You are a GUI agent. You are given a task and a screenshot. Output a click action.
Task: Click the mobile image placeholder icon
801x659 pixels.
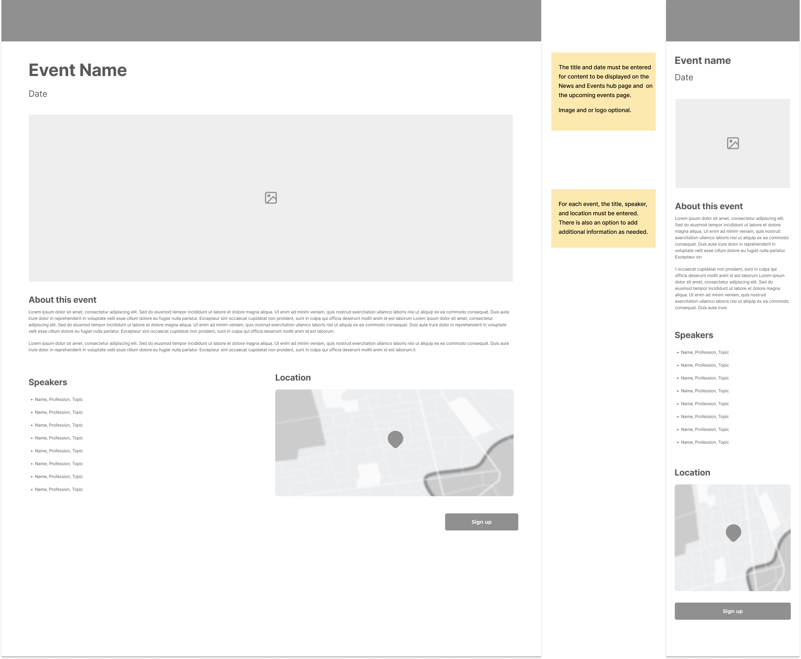733,143
